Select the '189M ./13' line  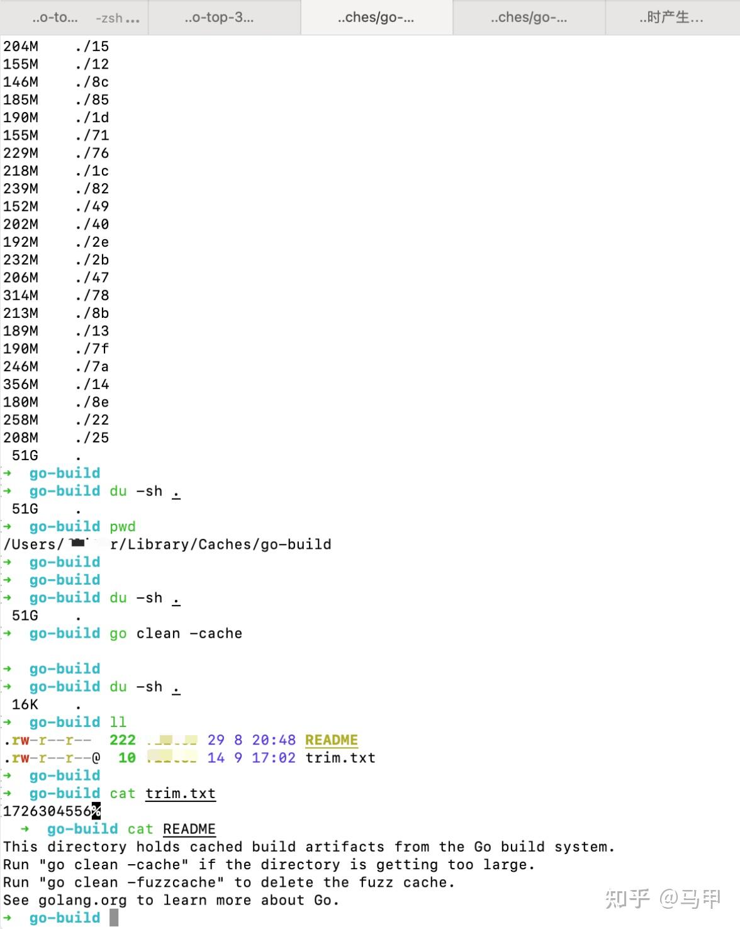(x=56, y=331)
